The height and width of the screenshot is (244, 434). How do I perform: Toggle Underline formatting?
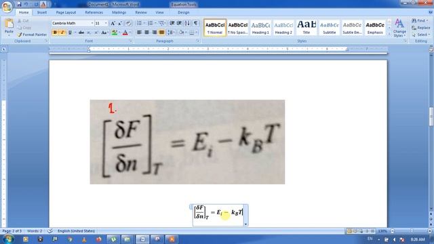(70, 33)
